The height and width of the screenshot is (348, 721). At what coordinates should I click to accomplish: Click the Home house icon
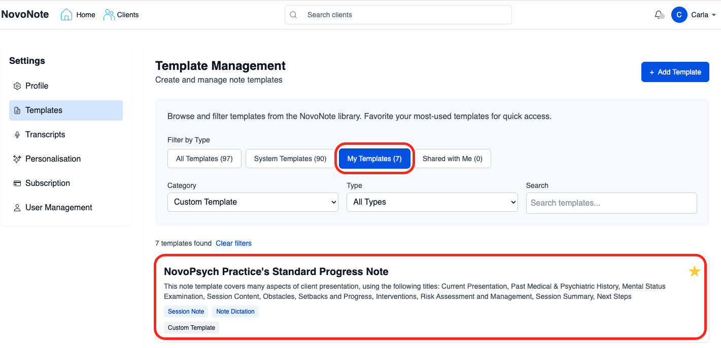tap(66, 15)
